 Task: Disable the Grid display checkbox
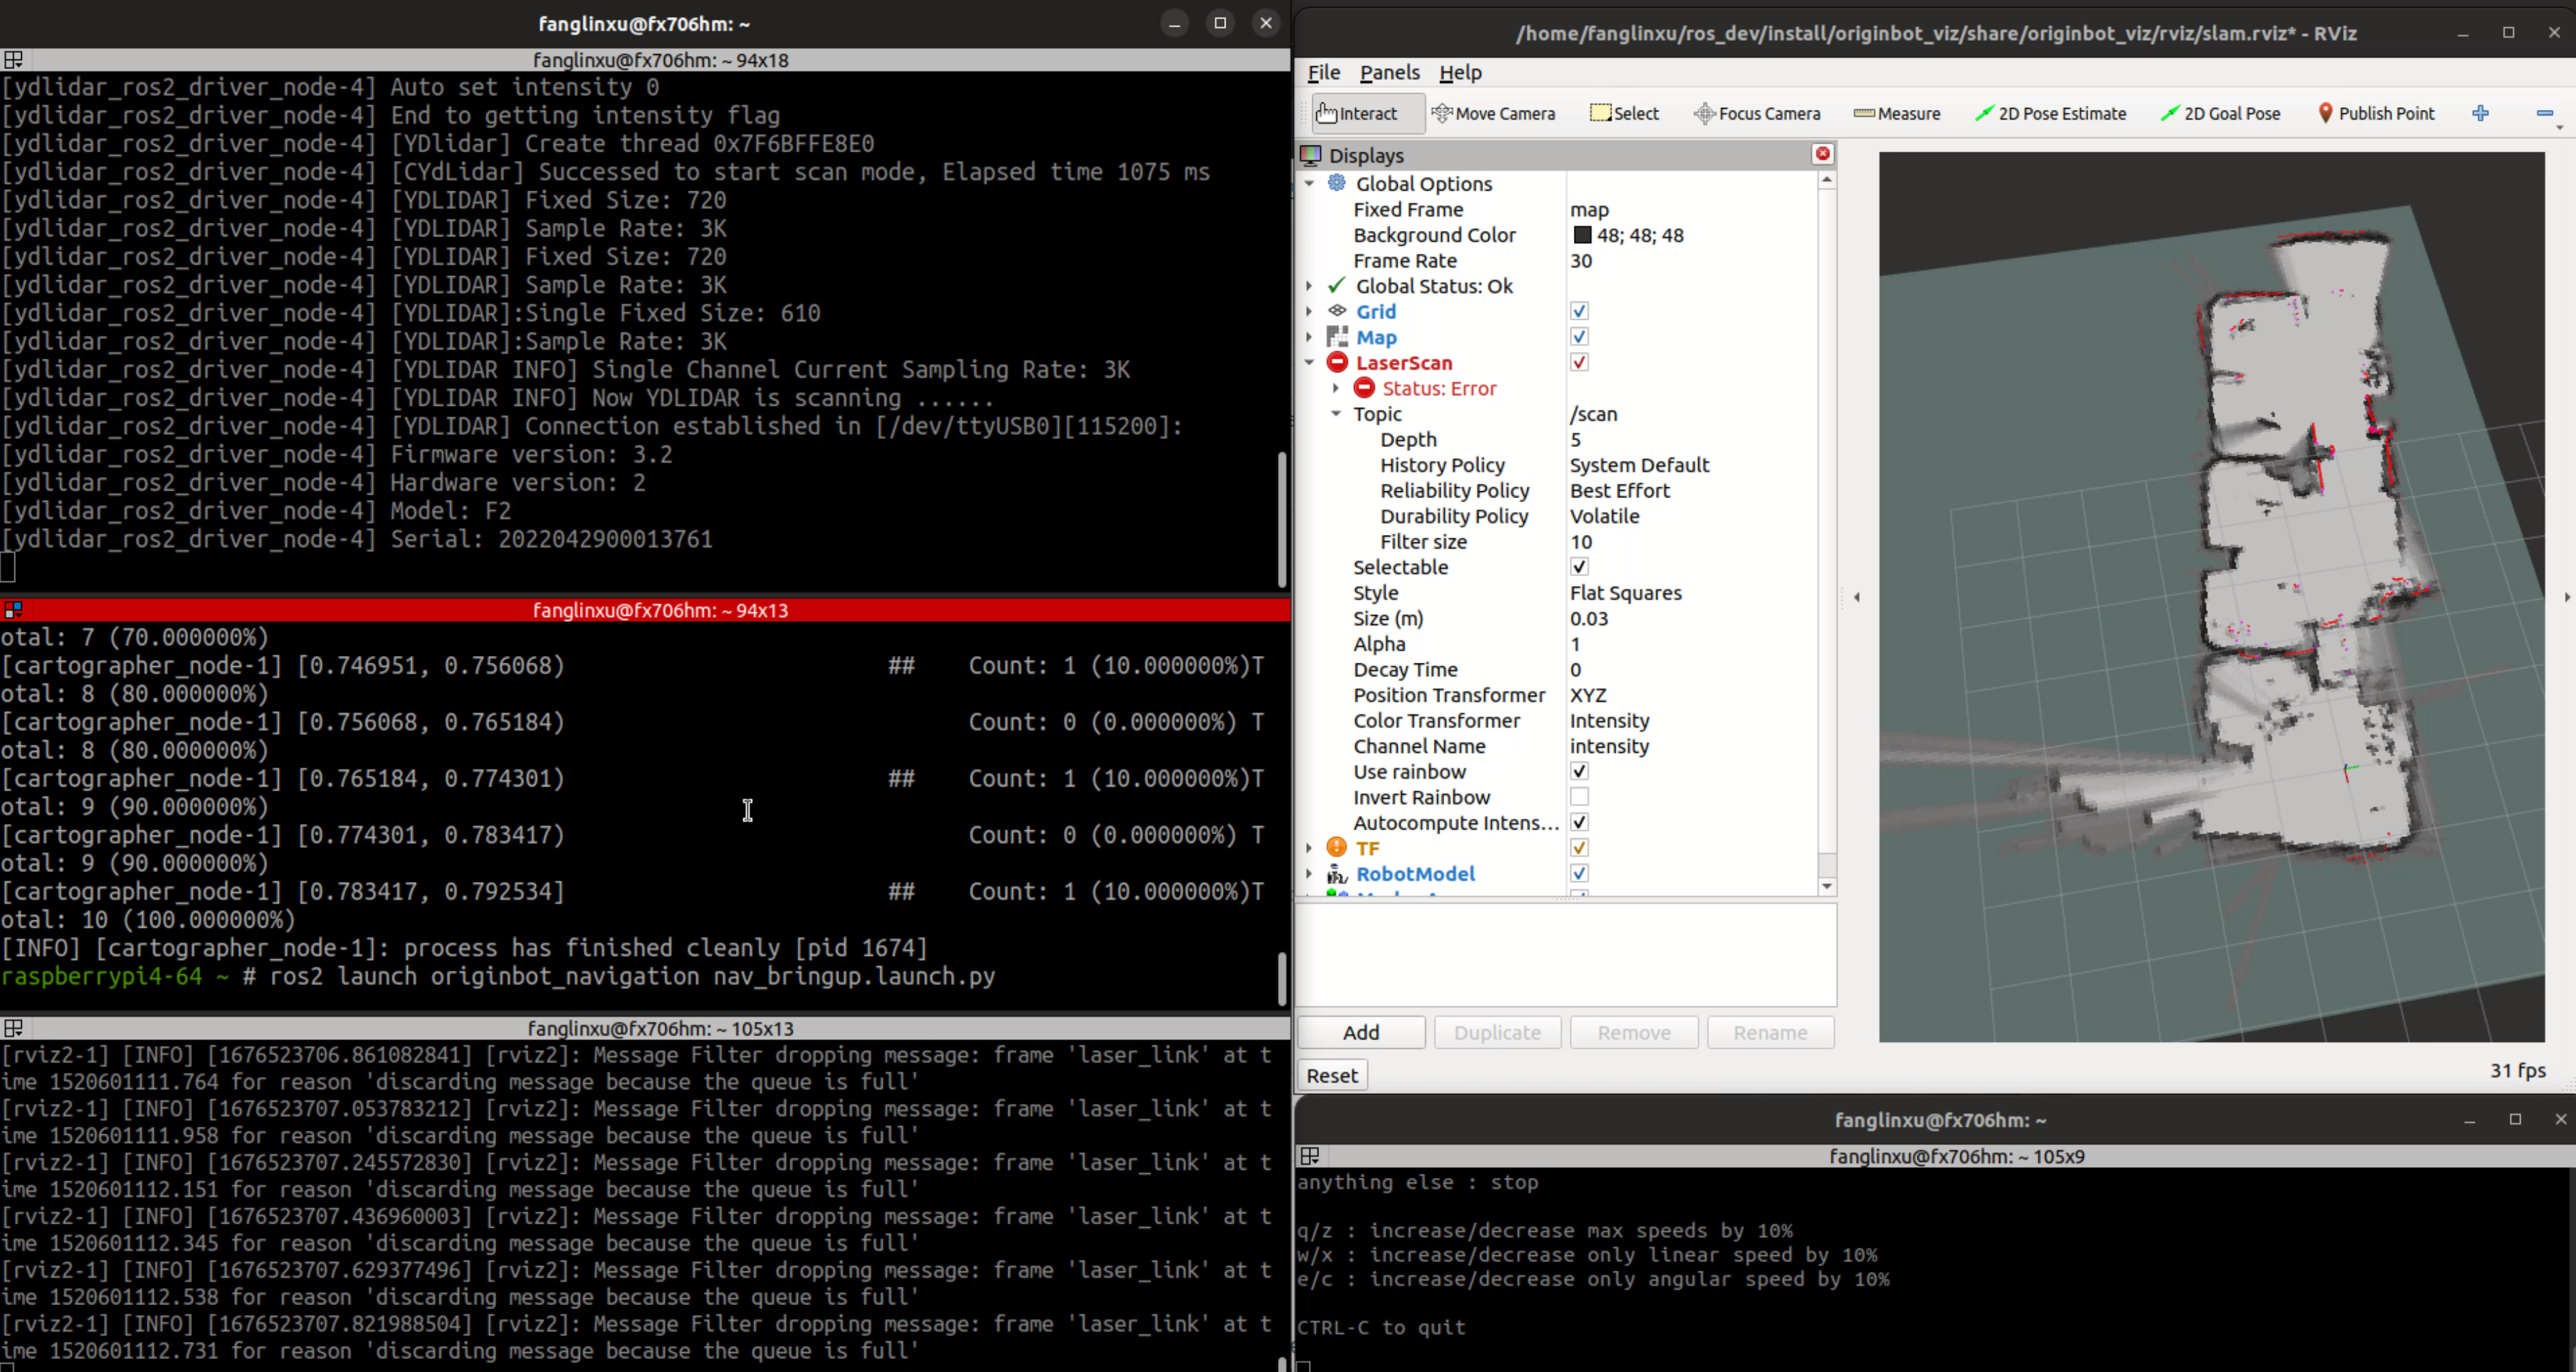1579,311
